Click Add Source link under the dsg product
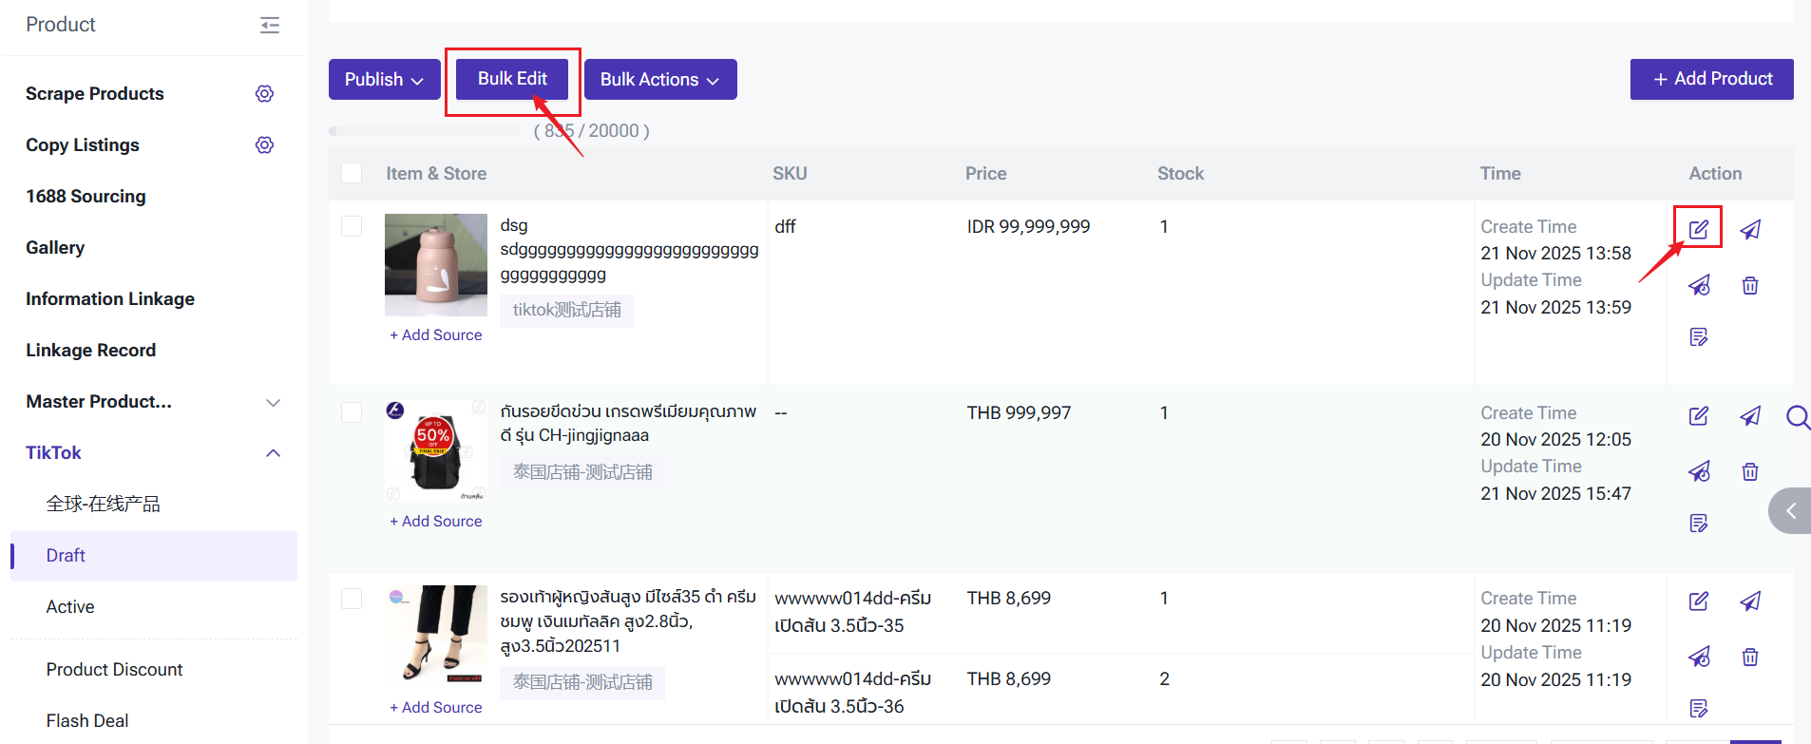Viewport: 1811px width, 744px height. [x=436, y=334]
